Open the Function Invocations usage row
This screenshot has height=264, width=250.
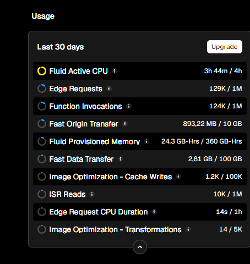pos(140,106)
